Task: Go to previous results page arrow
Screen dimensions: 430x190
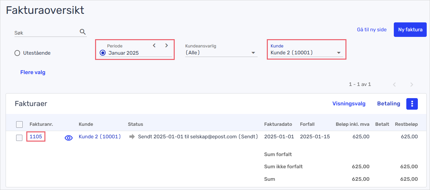Action: 394,85
